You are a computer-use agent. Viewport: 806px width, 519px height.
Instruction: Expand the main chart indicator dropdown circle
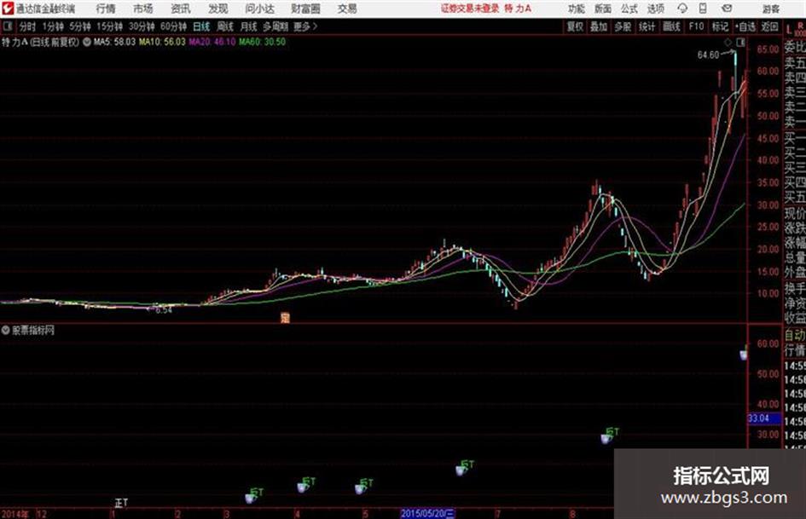pyautogui.click(x=87, y=42)
